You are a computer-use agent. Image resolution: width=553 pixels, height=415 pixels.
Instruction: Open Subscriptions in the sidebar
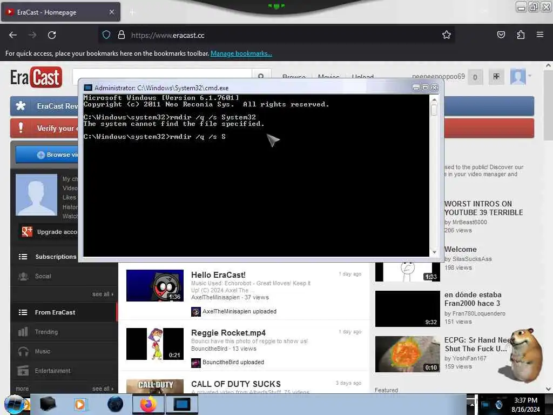tap(56, 257)
